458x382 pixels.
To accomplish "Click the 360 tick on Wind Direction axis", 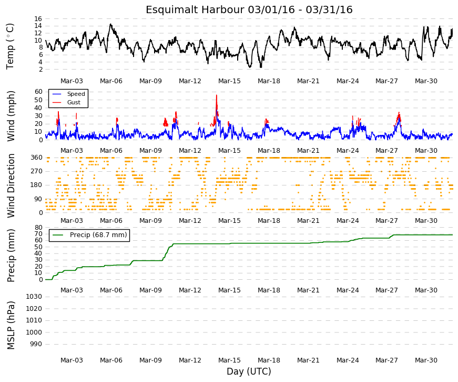I will coord(36,158).
